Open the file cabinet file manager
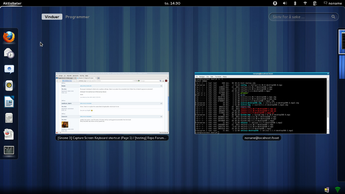Viewport: 345px width, 194px height. [x=9, y=118]
